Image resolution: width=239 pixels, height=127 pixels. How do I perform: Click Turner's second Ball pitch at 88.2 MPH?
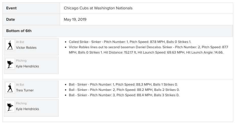(x=124, y=90)
